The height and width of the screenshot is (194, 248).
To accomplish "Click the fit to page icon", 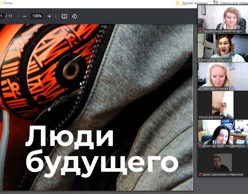I will (64, 16).
